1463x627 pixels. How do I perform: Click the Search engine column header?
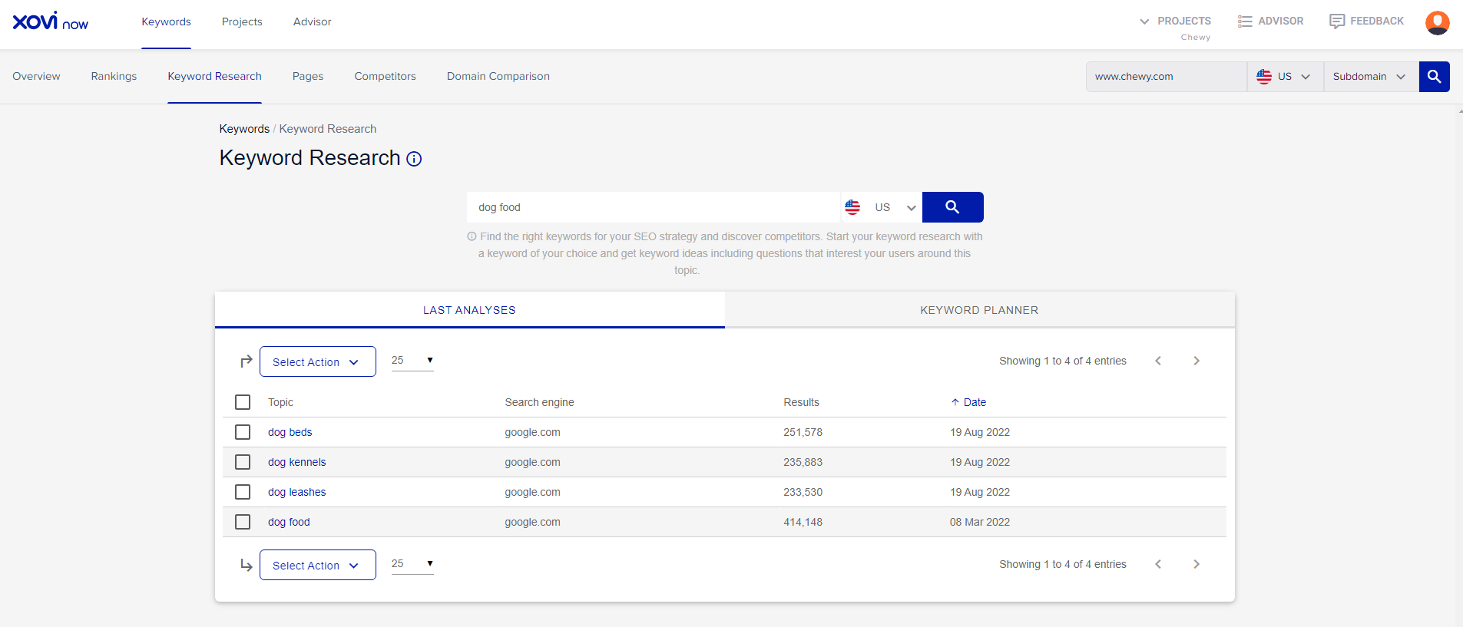tap(539, 402)
